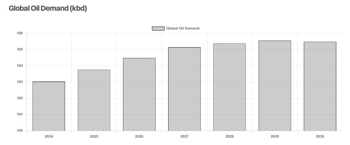Select the 2028 demand bar
The width and height of the screenshot is (350, 145).
coord(230,87)
